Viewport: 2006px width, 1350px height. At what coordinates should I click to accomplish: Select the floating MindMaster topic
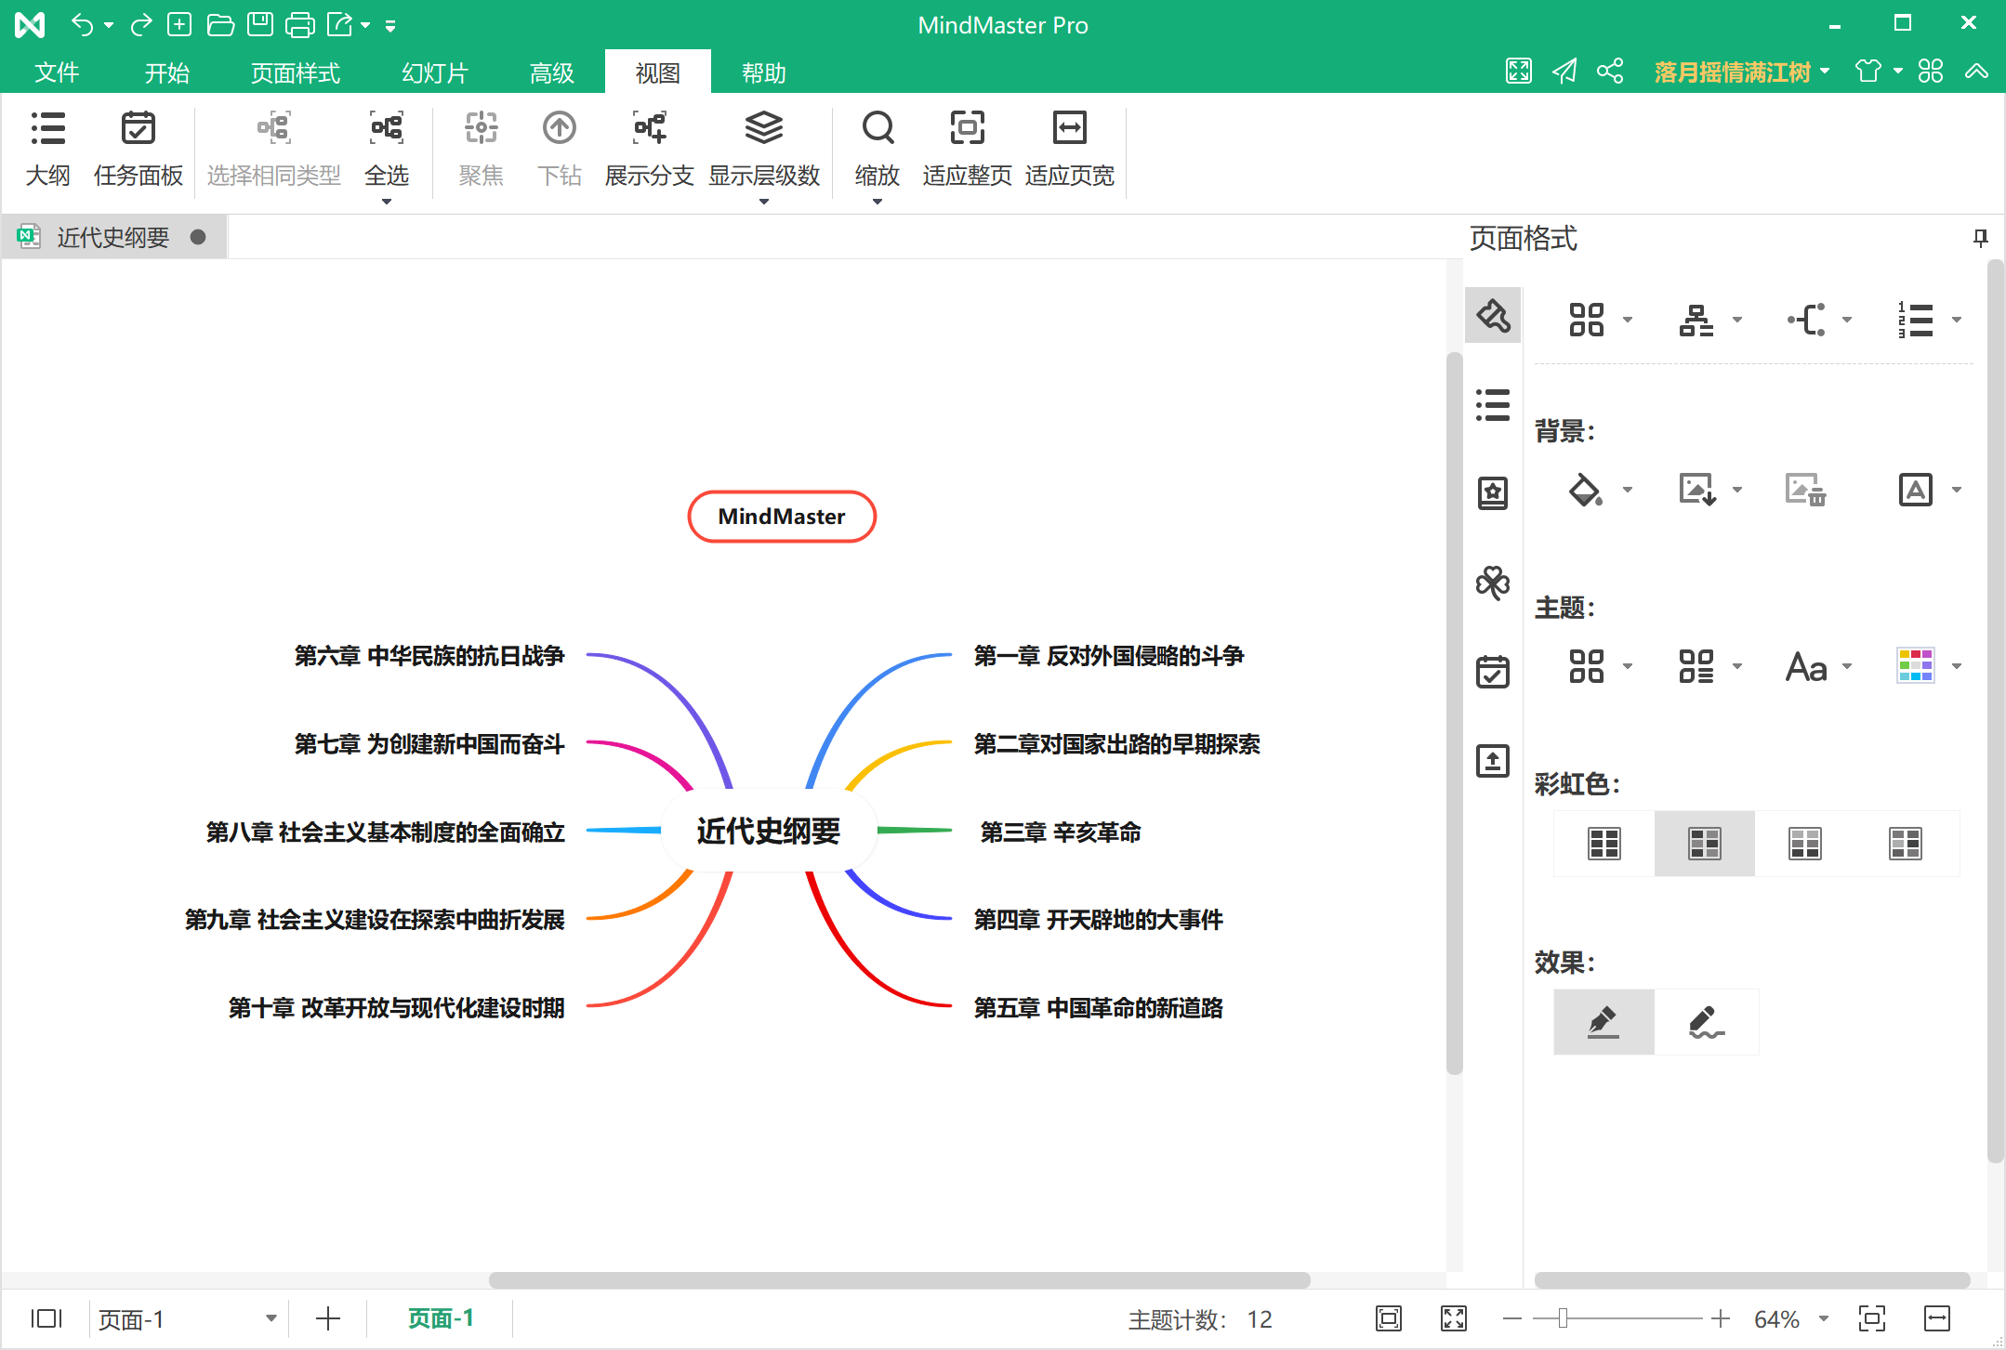point(782,517)
